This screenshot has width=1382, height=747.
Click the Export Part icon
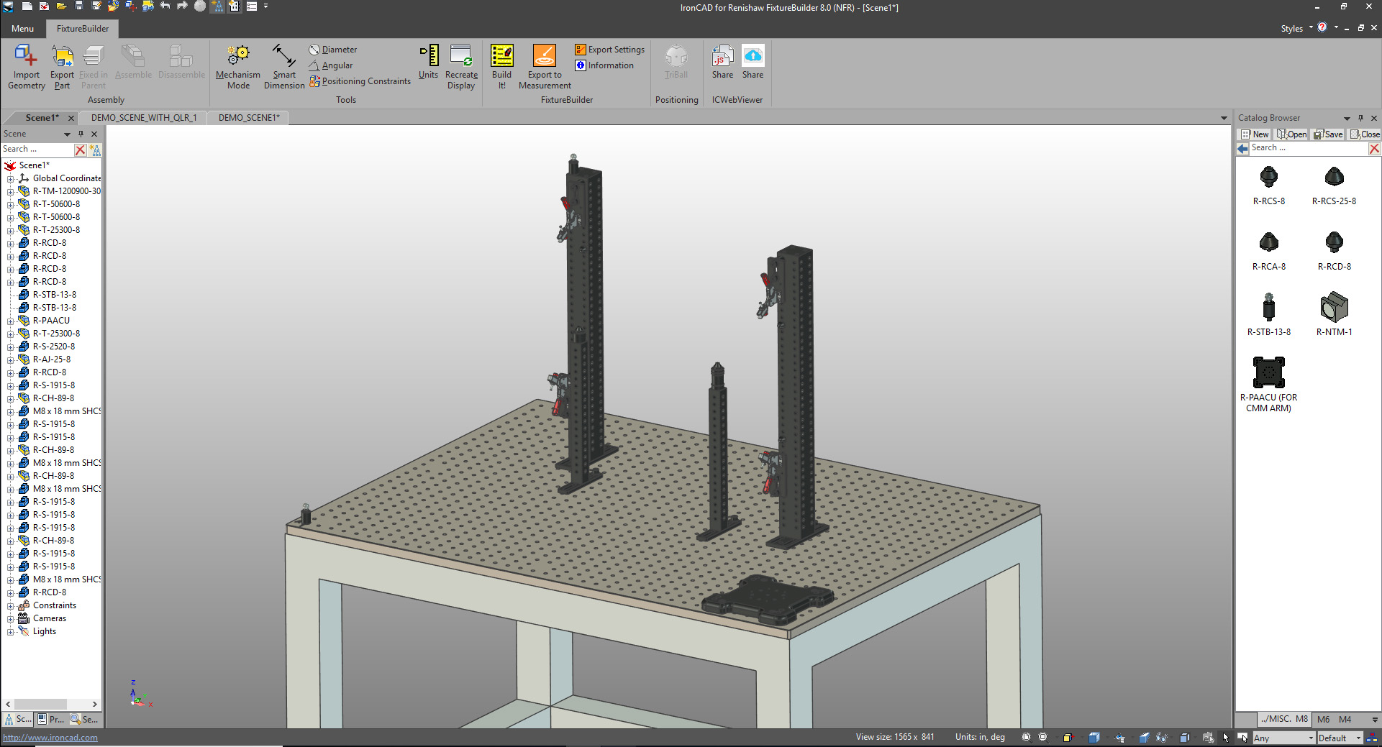tap(62, 55)
